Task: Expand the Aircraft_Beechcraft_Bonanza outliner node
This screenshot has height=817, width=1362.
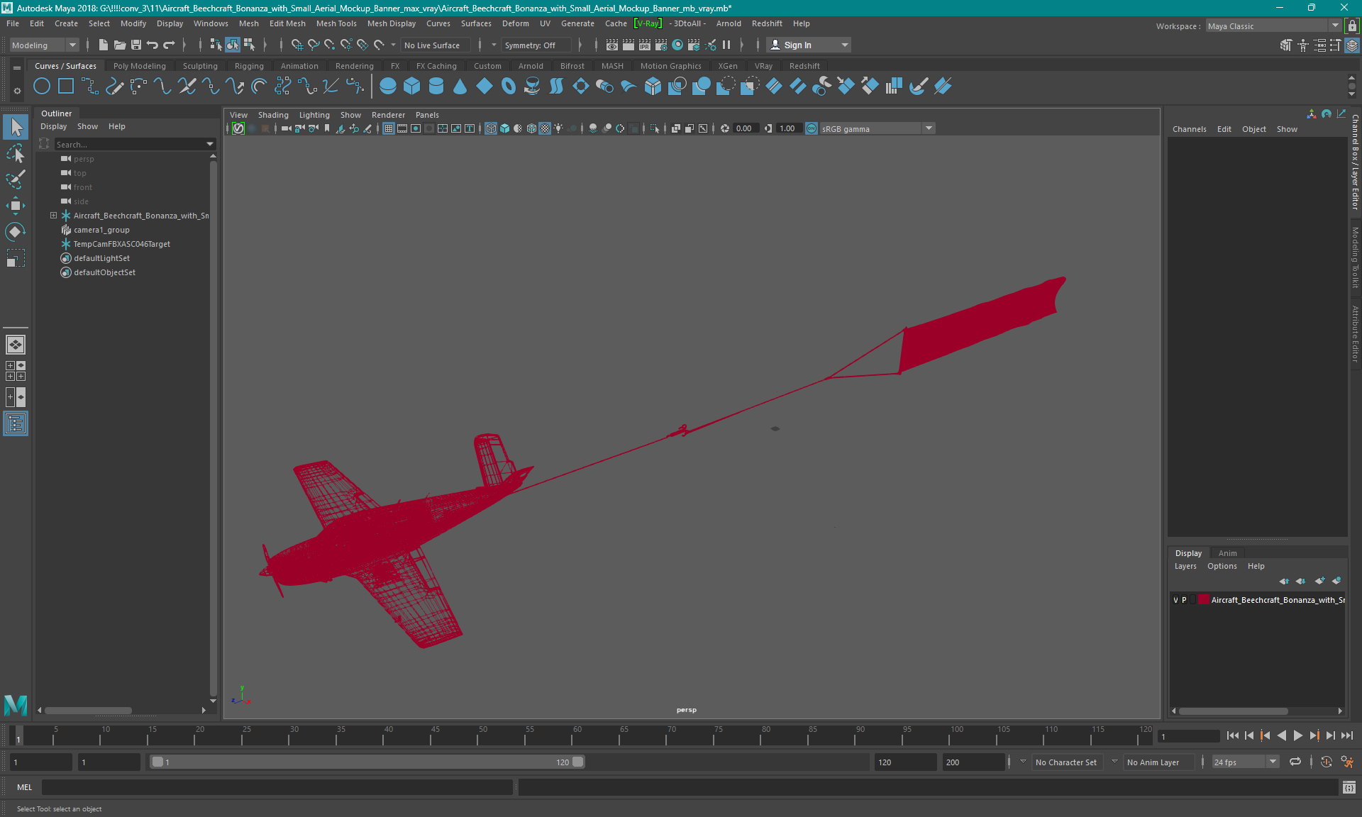Action: [53, 216]
